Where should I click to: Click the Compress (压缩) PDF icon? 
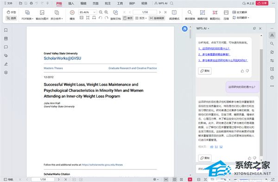[226, 15]
